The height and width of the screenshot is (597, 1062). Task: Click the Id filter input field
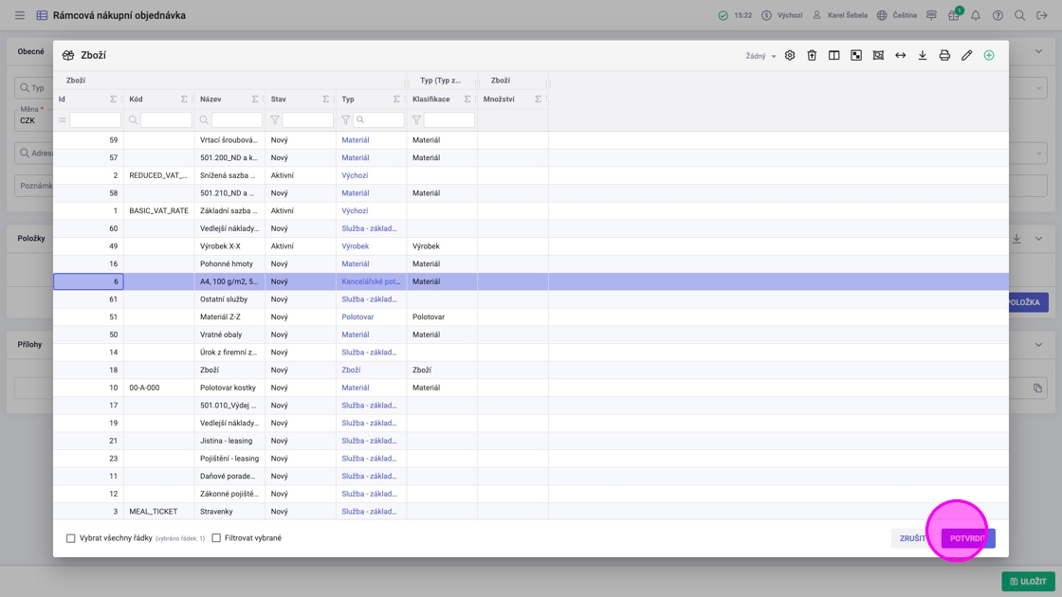[95, 120]
